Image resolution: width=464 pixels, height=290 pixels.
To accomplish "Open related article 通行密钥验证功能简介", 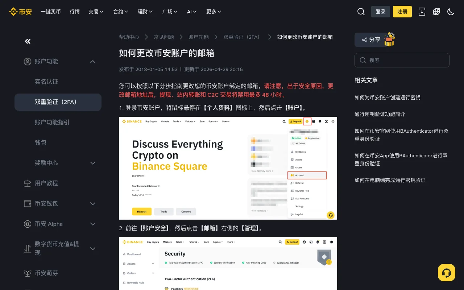I will pos(380,114).
